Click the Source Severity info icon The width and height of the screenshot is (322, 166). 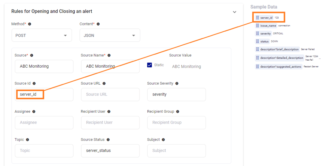(x=177, y=84)
